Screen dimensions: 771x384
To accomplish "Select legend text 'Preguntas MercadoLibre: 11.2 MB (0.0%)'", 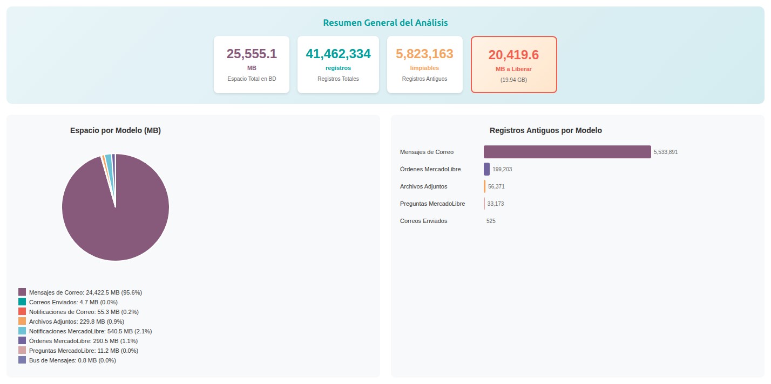I will pos(84,351).
